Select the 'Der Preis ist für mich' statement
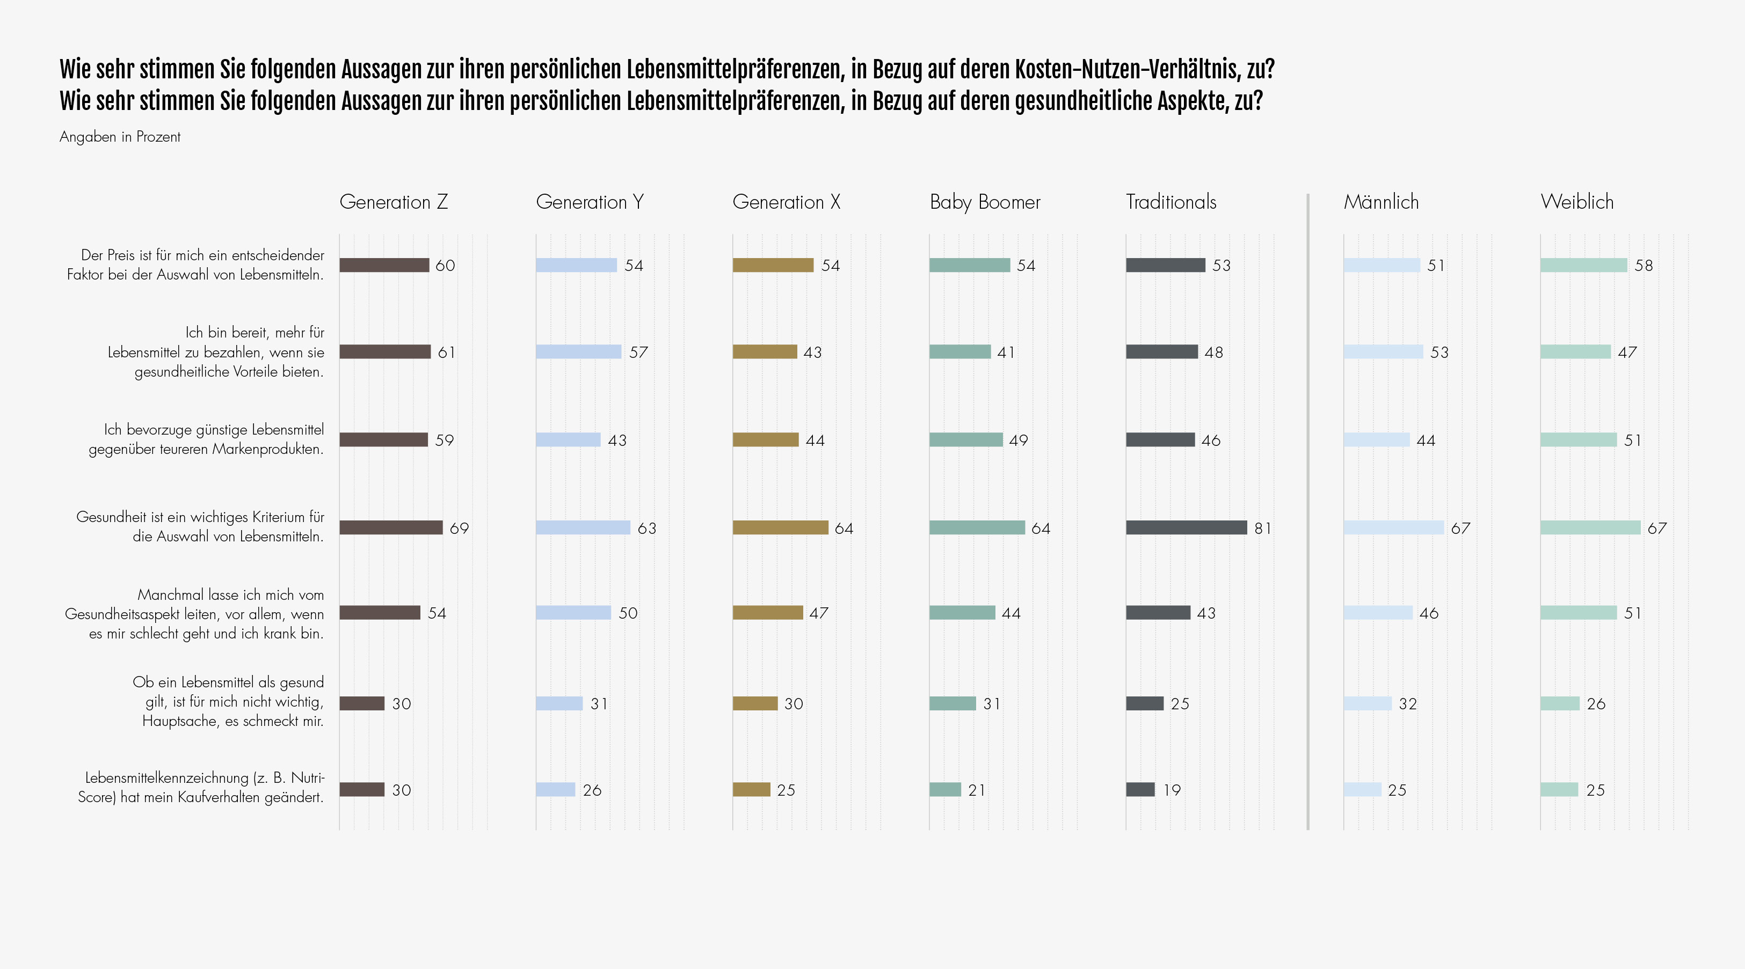The image size is (1745, 969). click(196, 265)
